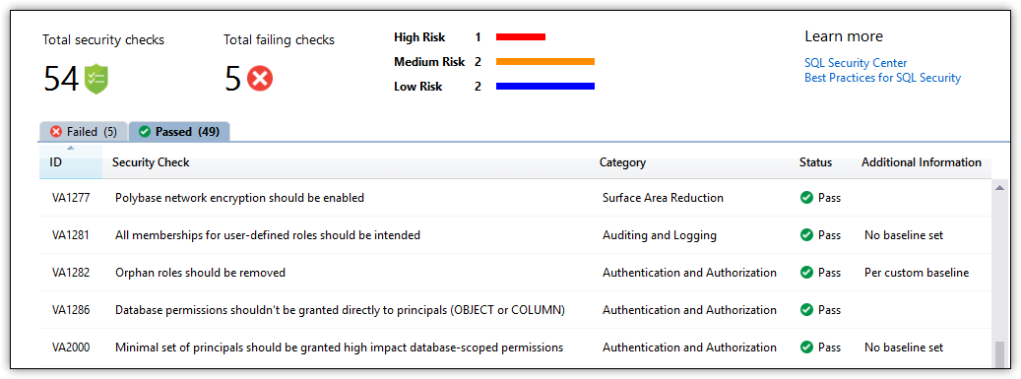Screen dimensions: 1021x379
Task: Click the green Pass checkmark for VA1281
Action: click(x=806, y=235)
